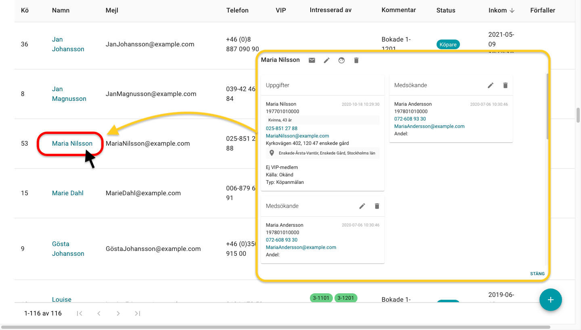The image size is (581, 330).
Task: Sort by VIP column header
Action: point(281,10)
